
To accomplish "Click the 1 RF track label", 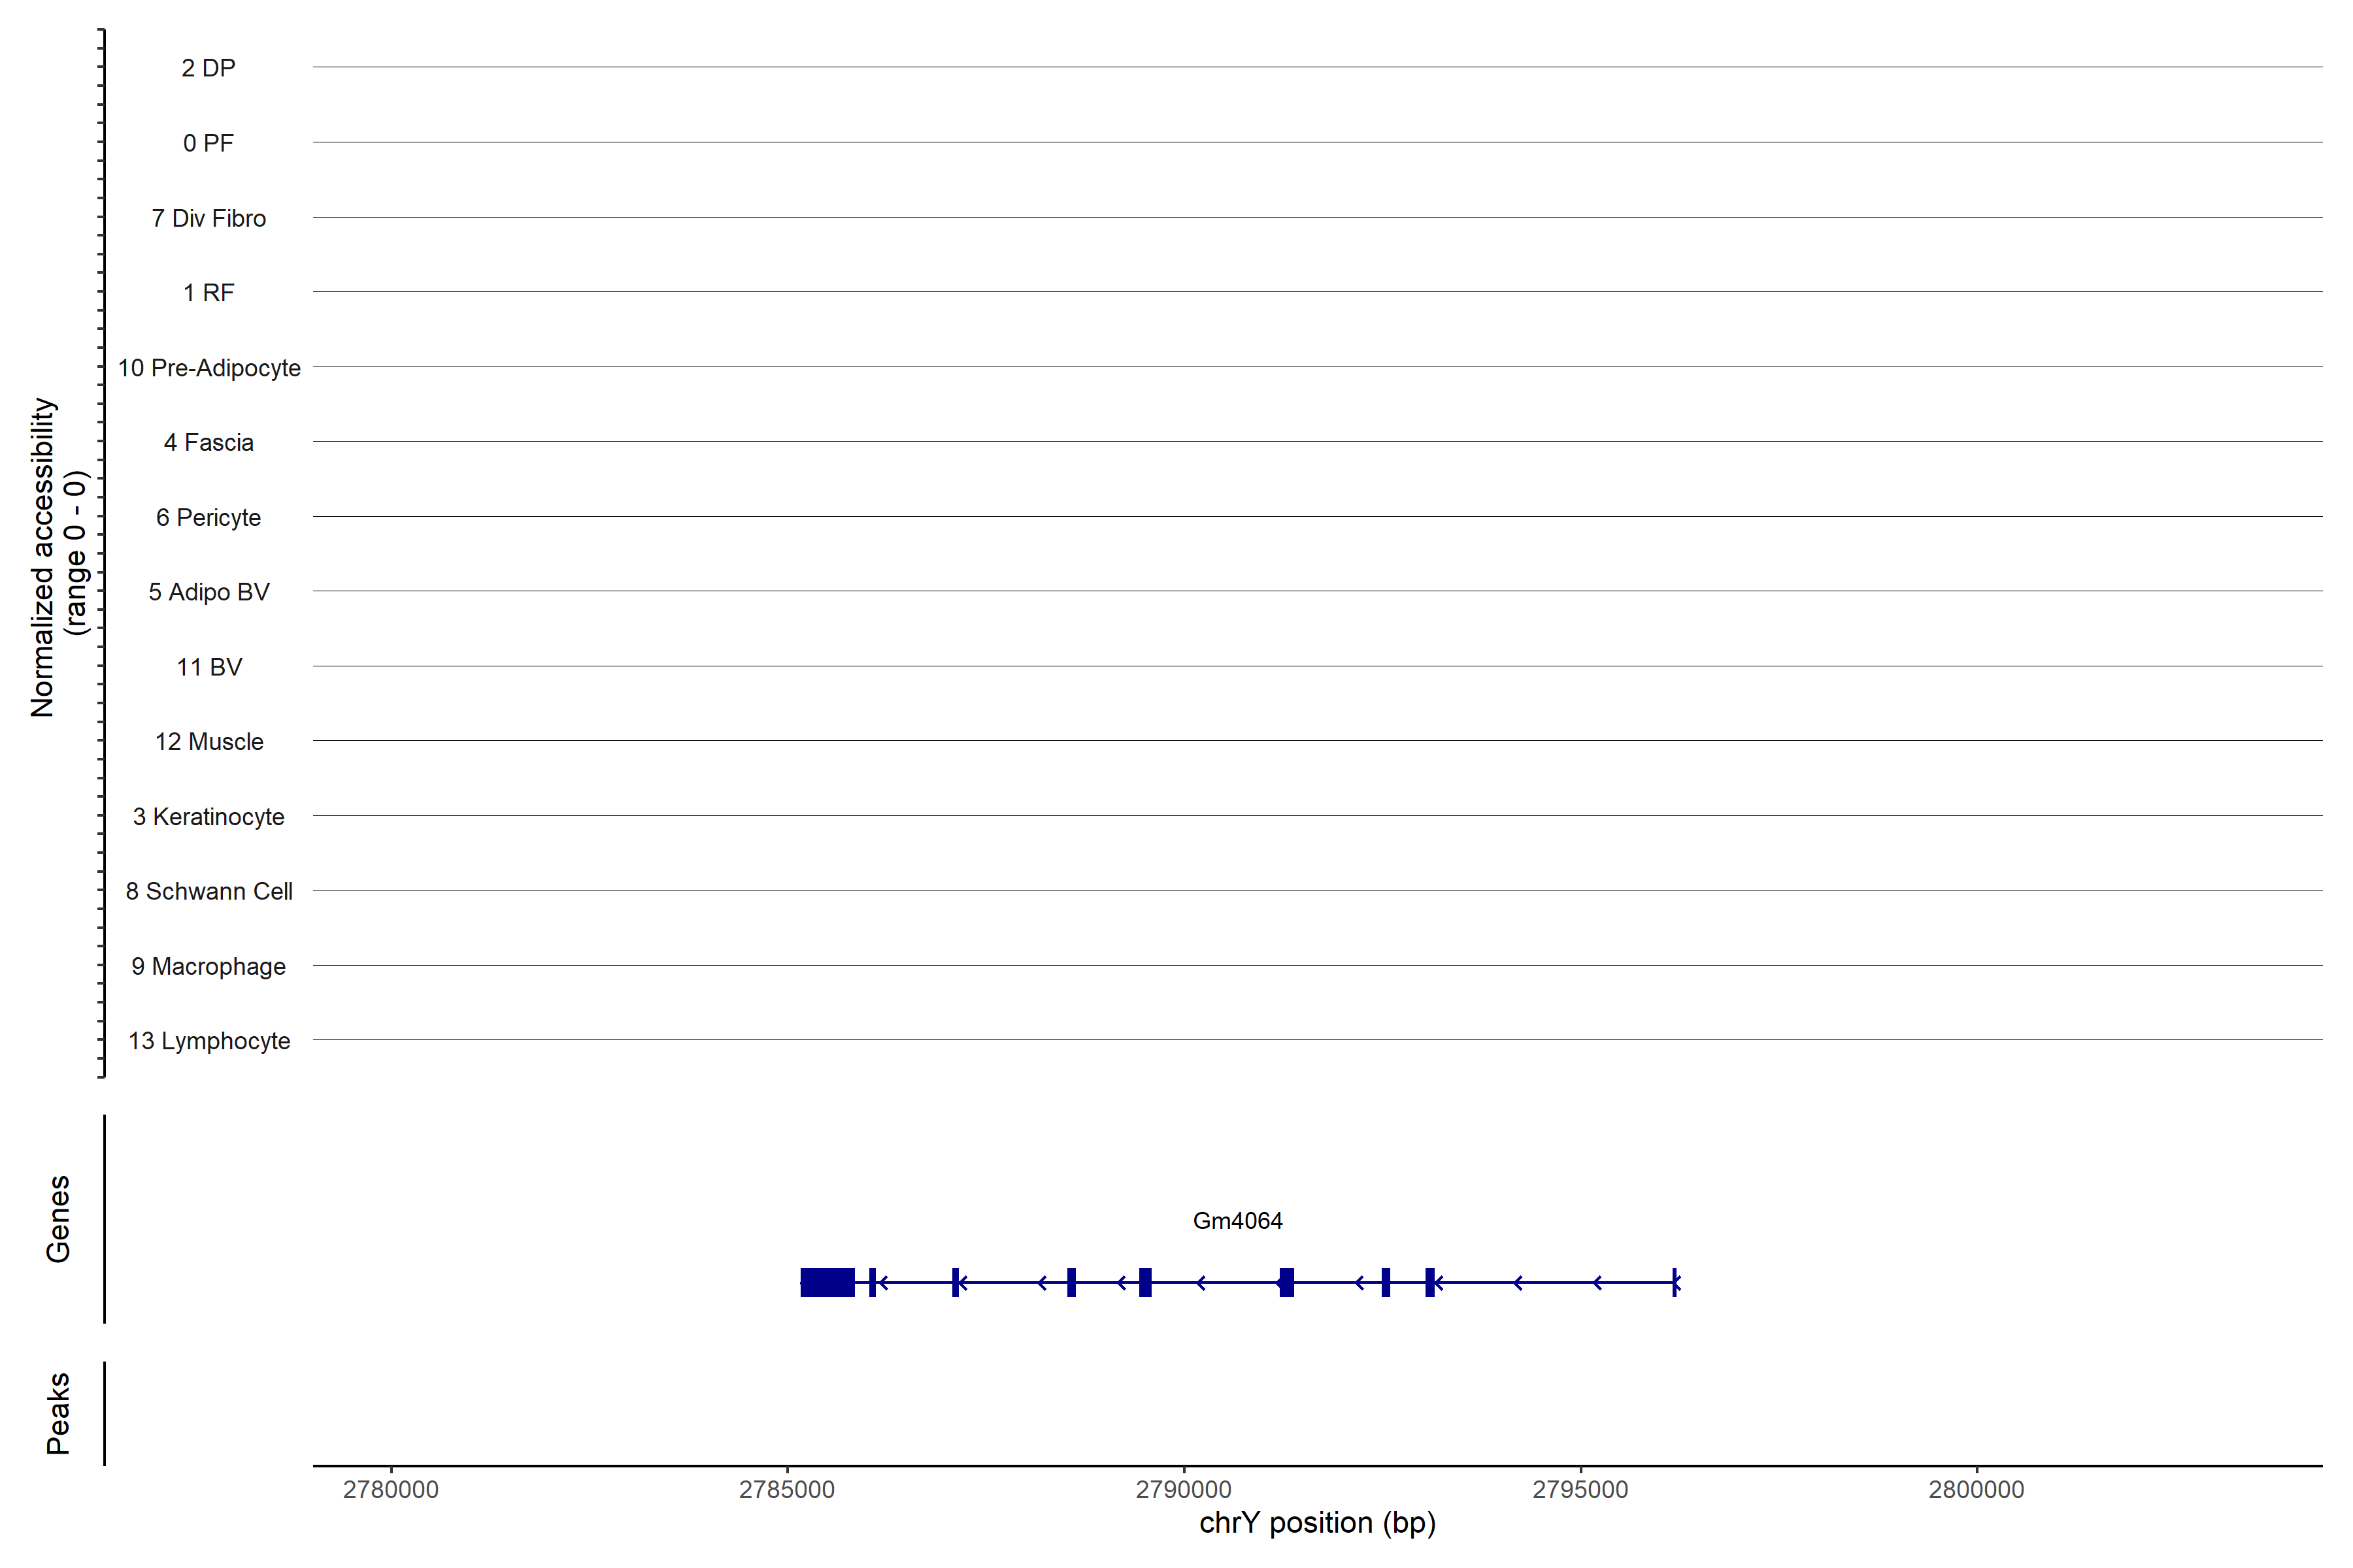I will click(x=208, y=293).
